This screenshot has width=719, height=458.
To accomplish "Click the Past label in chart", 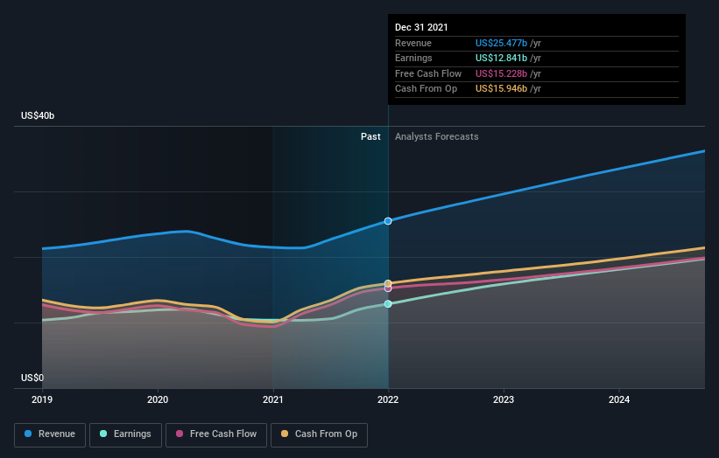I will 370,136.
